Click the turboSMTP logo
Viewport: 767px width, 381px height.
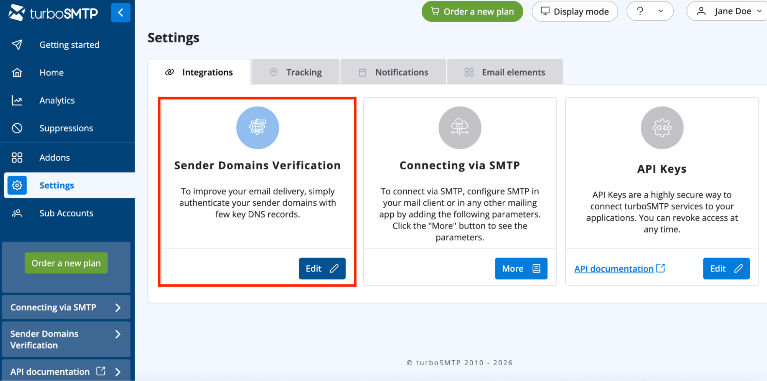point(53,13)
